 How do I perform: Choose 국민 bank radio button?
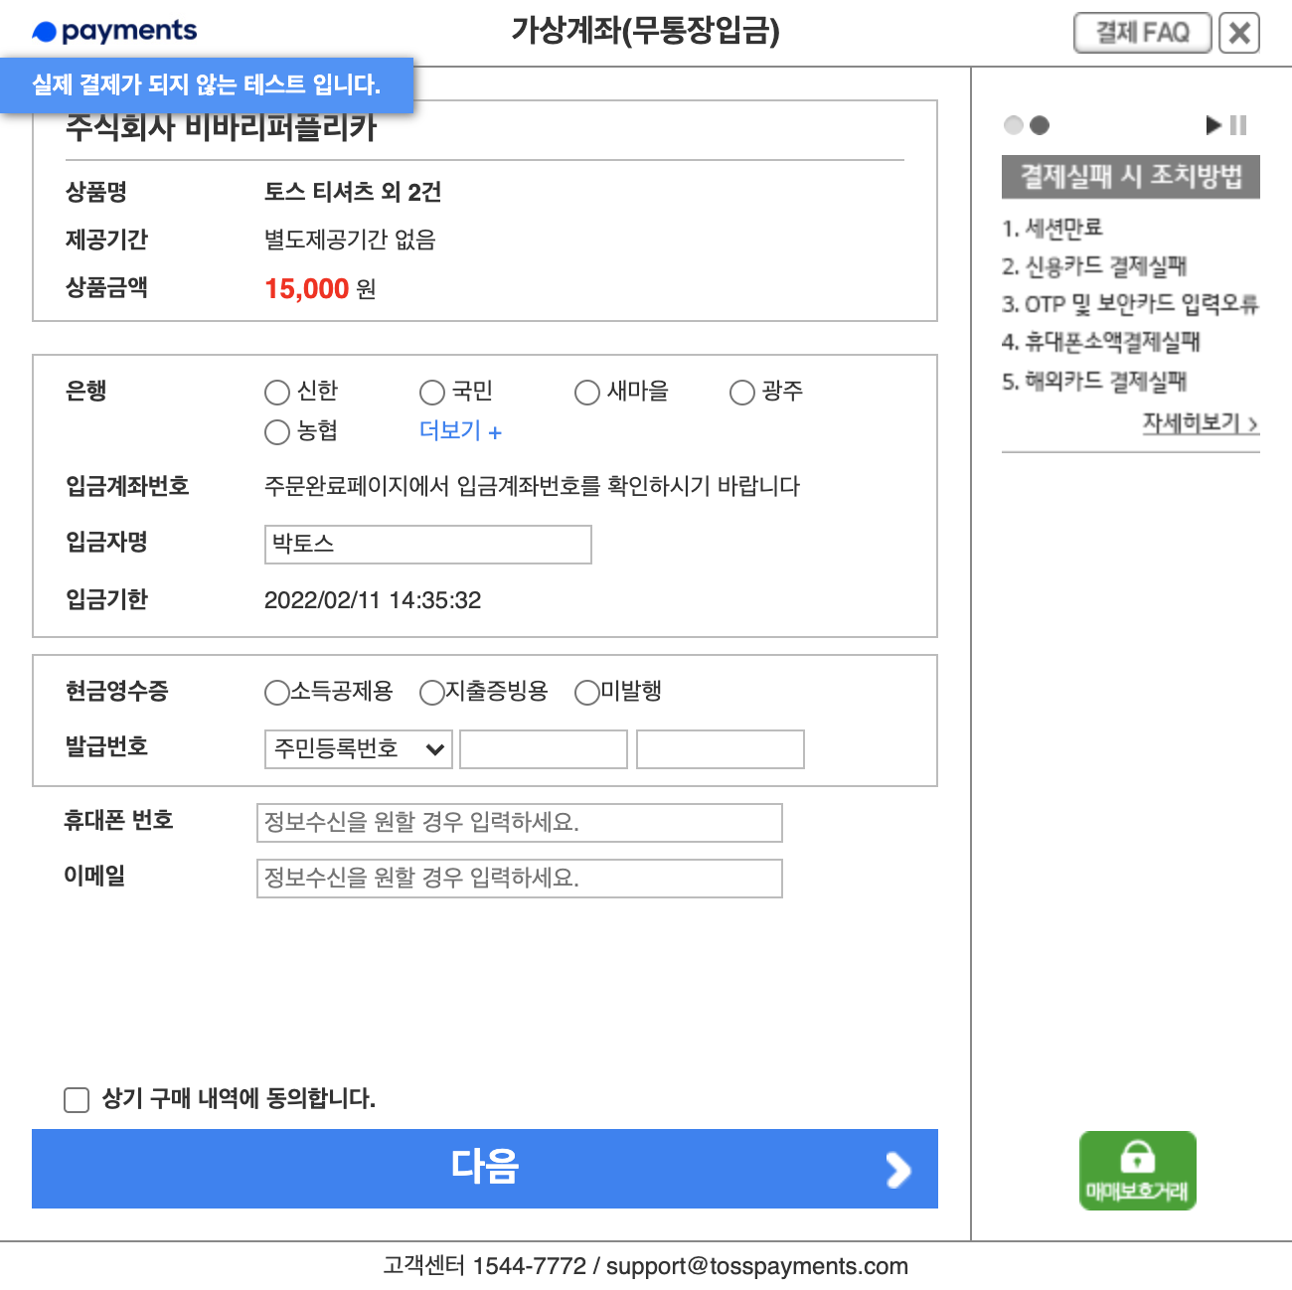tap(432, 393)
